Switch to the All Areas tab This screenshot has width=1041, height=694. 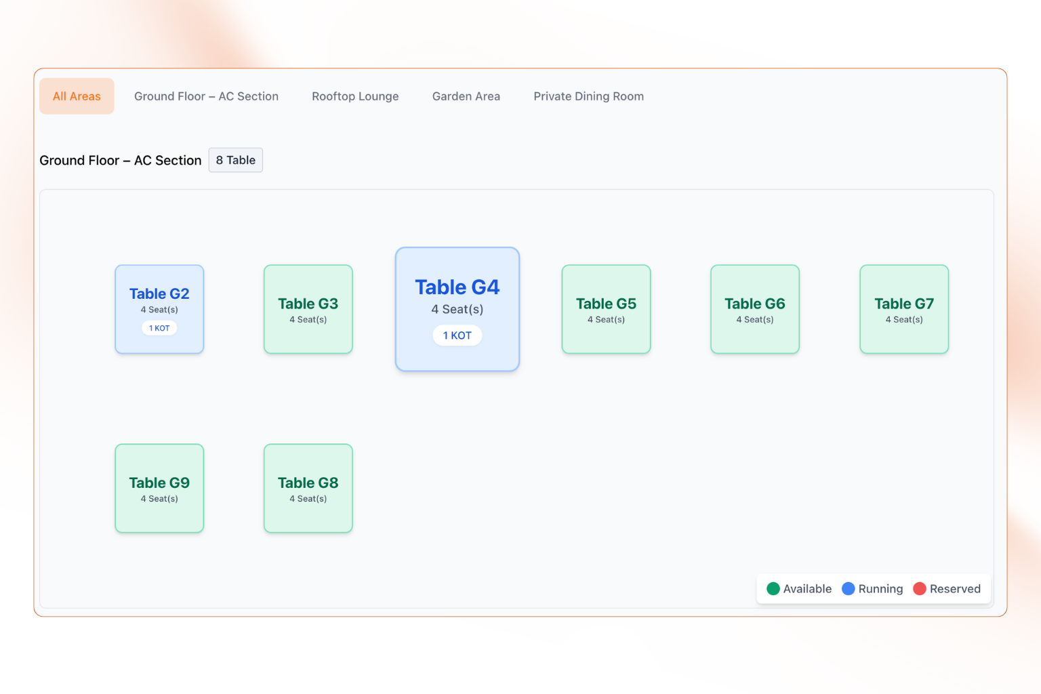click(76, 96)
